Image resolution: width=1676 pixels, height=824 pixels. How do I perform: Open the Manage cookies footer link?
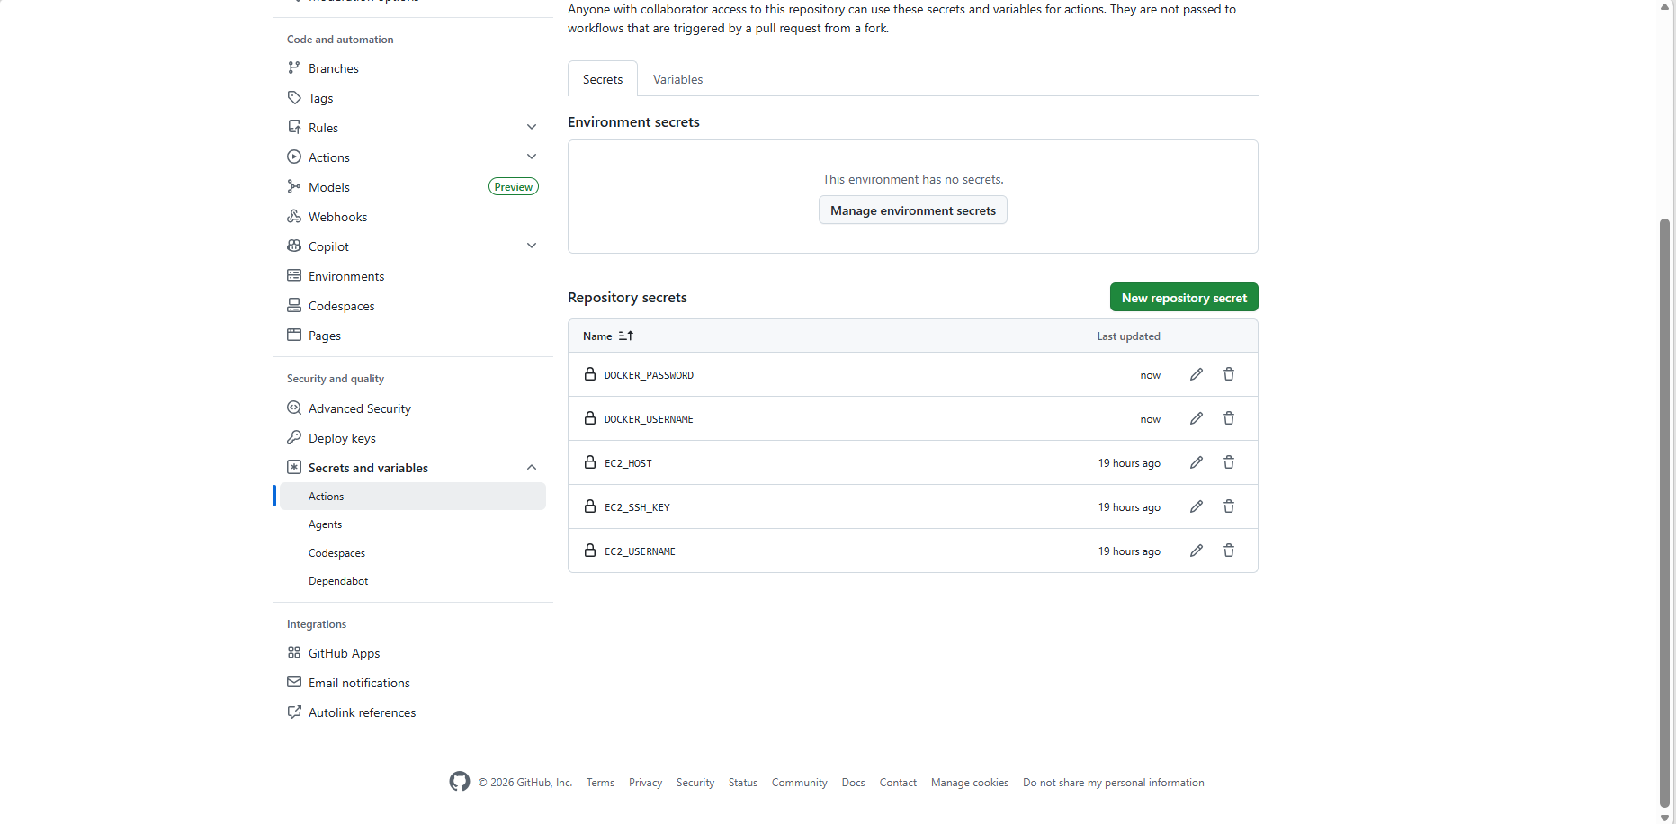[x=970, y=783]
